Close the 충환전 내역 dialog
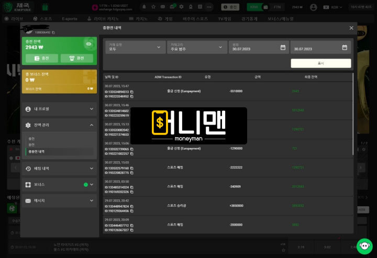 tap(351, 28)
